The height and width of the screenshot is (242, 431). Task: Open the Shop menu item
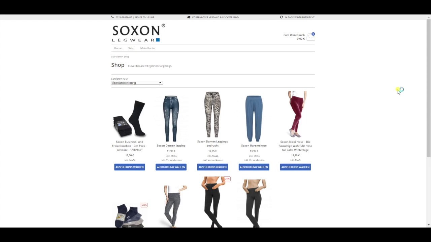[x=131, y=48]
